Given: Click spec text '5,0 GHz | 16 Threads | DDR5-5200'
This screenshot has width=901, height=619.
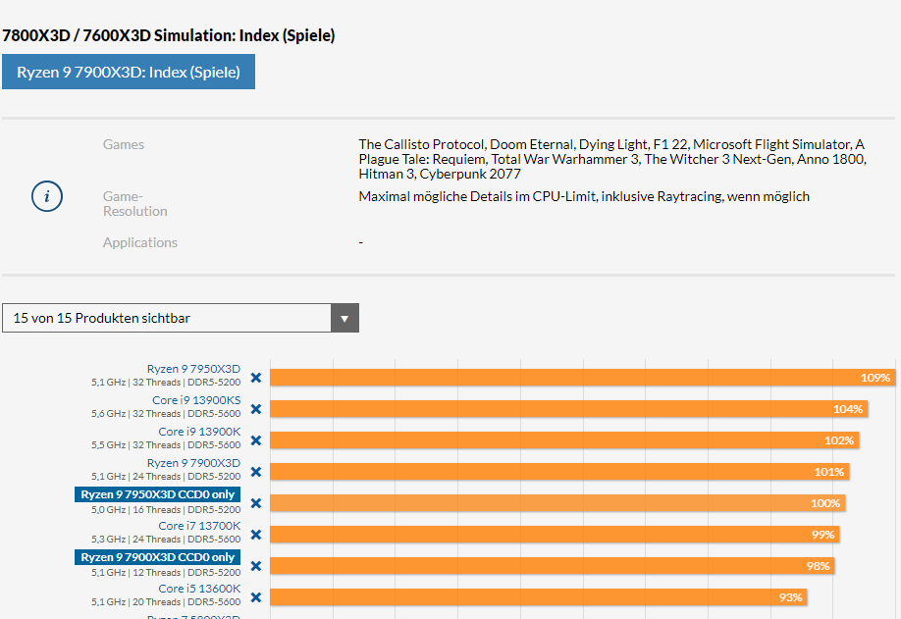Looking at the screenshot, I should click(x=166, y=510).
